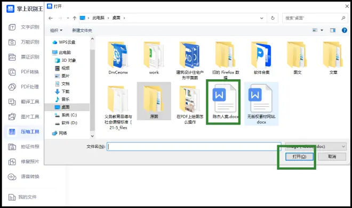Select 软件 (D:) drive in the tree

[66, 123]
